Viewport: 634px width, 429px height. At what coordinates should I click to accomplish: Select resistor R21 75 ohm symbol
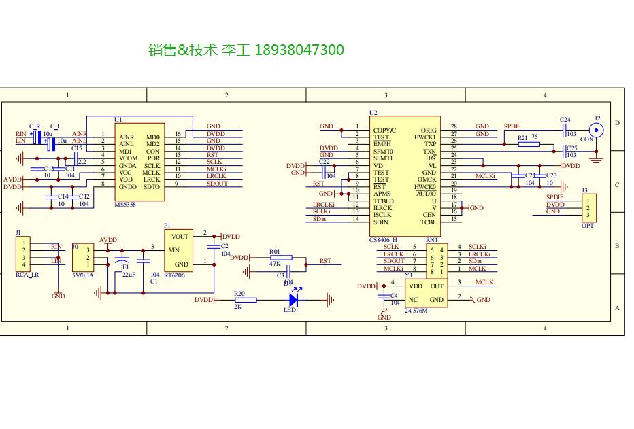(x=529, y=144)
